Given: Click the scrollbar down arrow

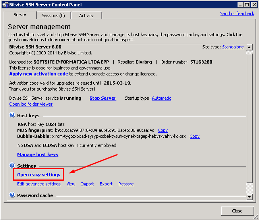Looking at the screenshot, I should (x=249, y=197).
